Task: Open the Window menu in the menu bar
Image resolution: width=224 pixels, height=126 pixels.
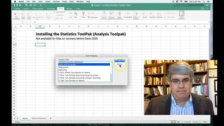Action: 80,1
